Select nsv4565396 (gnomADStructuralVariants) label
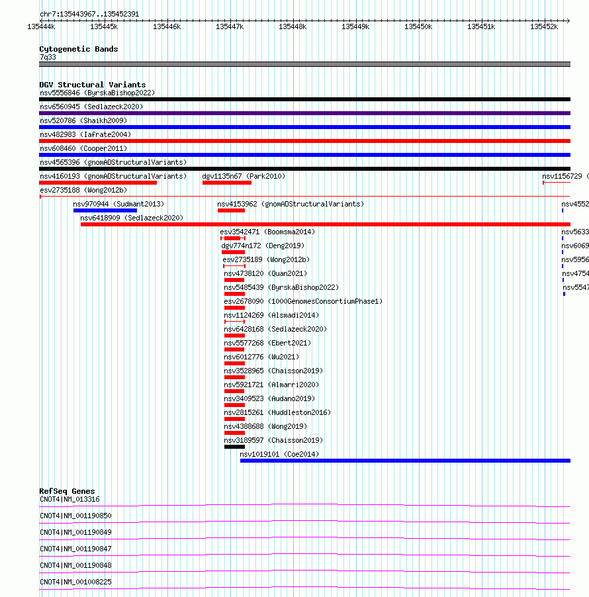 point(113,162)
